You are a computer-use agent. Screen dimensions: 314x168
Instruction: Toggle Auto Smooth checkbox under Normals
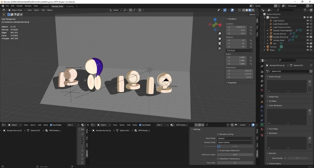[285, 158]
